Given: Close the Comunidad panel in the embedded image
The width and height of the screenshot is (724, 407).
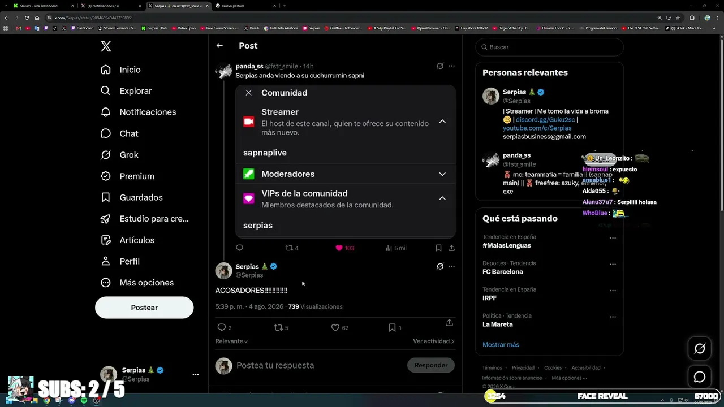Looking at the screenshot, I should [x=248, y=93].
